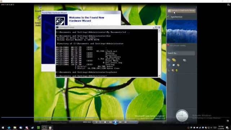Adjust the media player volume slider

point(132,122)
